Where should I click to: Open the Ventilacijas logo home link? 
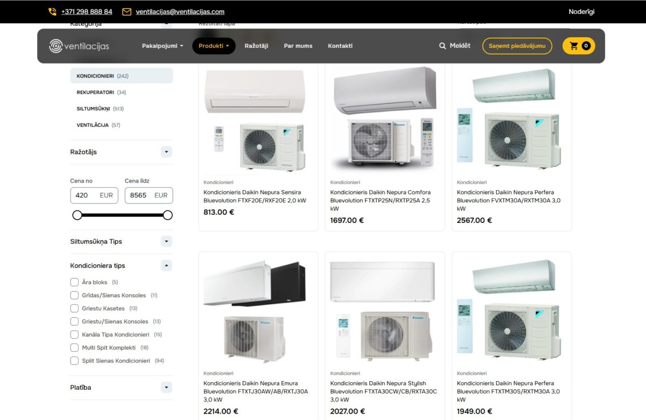79,46
